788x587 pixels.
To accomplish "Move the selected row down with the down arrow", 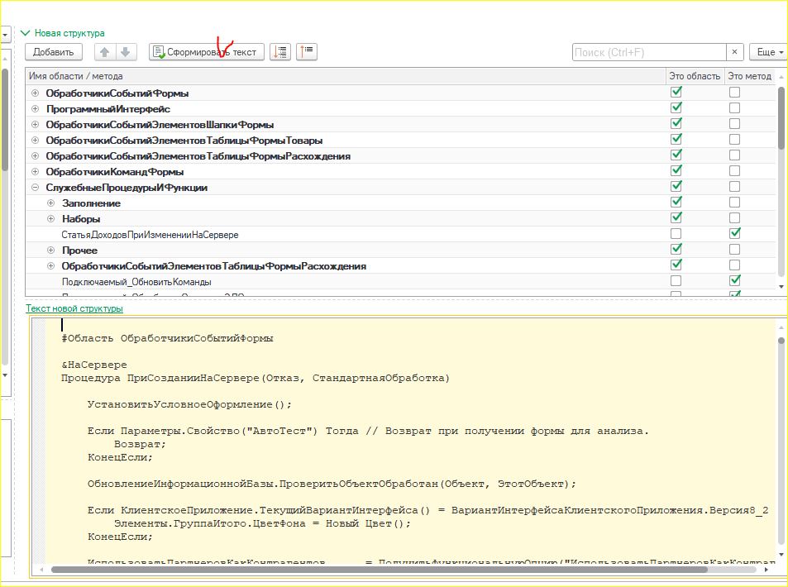I will 126,52.
